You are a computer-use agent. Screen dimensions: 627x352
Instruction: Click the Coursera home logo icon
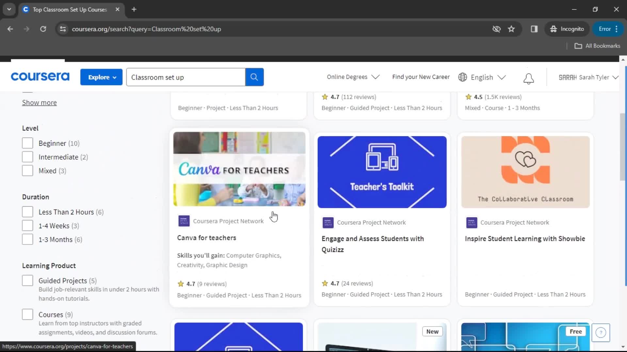40,77
